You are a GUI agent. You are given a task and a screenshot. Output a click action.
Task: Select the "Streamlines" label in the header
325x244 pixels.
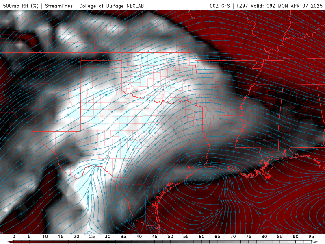(x=59, y=6)
